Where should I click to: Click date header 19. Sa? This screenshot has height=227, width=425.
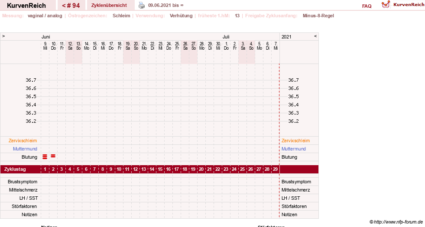click(128, 46)
